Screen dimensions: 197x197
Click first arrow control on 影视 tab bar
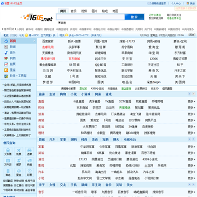point(190,139)
